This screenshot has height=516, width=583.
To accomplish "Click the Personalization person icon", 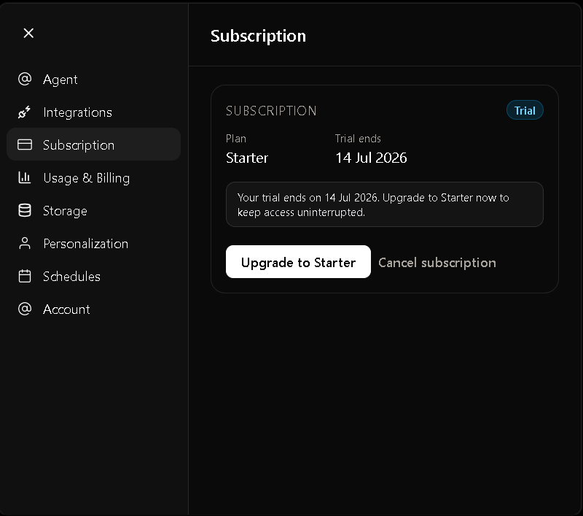I will tap(25, 243).
